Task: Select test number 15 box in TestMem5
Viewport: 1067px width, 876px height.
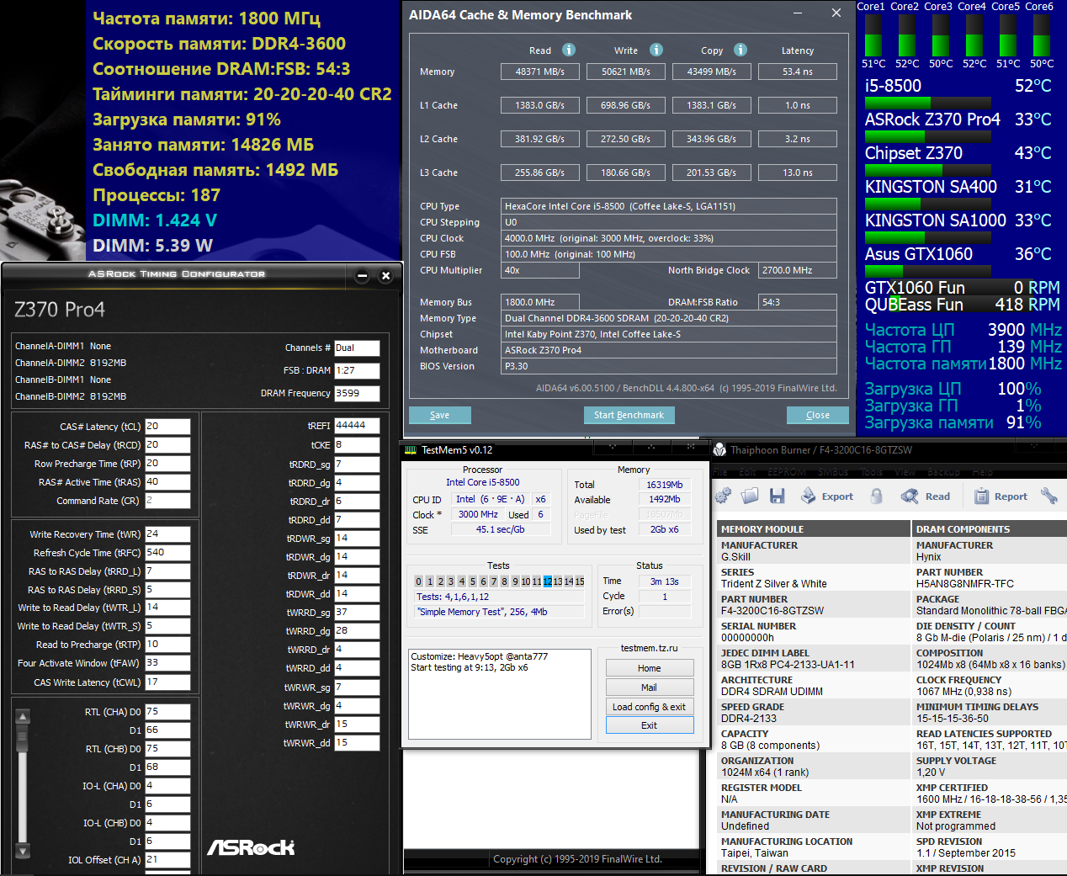Action: tap(579, 581)
